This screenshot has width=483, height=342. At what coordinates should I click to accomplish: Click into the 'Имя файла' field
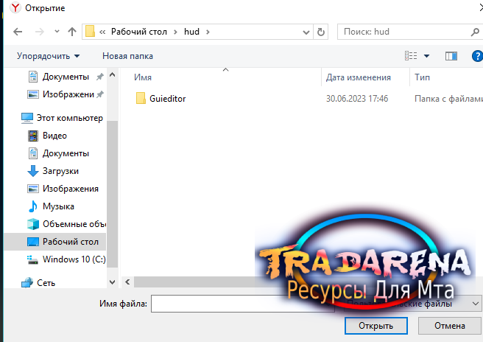point(243,304)
